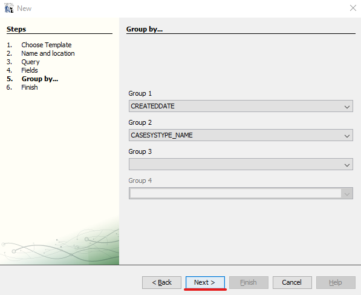Click the greyed-out Finish button

click(x=249, y=282)
